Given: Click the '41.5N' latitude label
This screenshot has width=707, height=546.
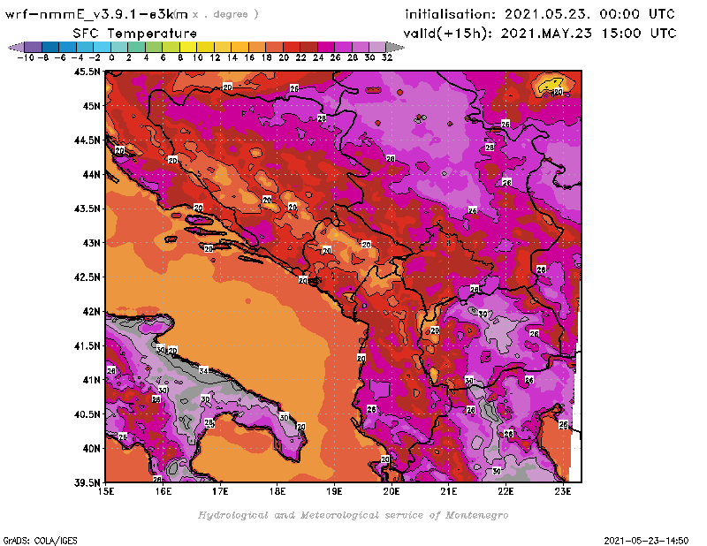Looking at the screenshot, I should (87, 345).
